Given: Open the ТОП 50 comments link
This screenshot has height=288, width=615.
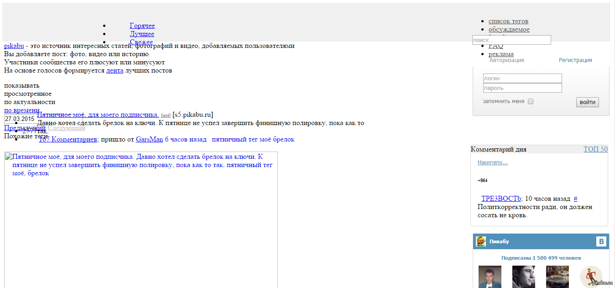Looking at the screenshot, I should click(595, 149).
